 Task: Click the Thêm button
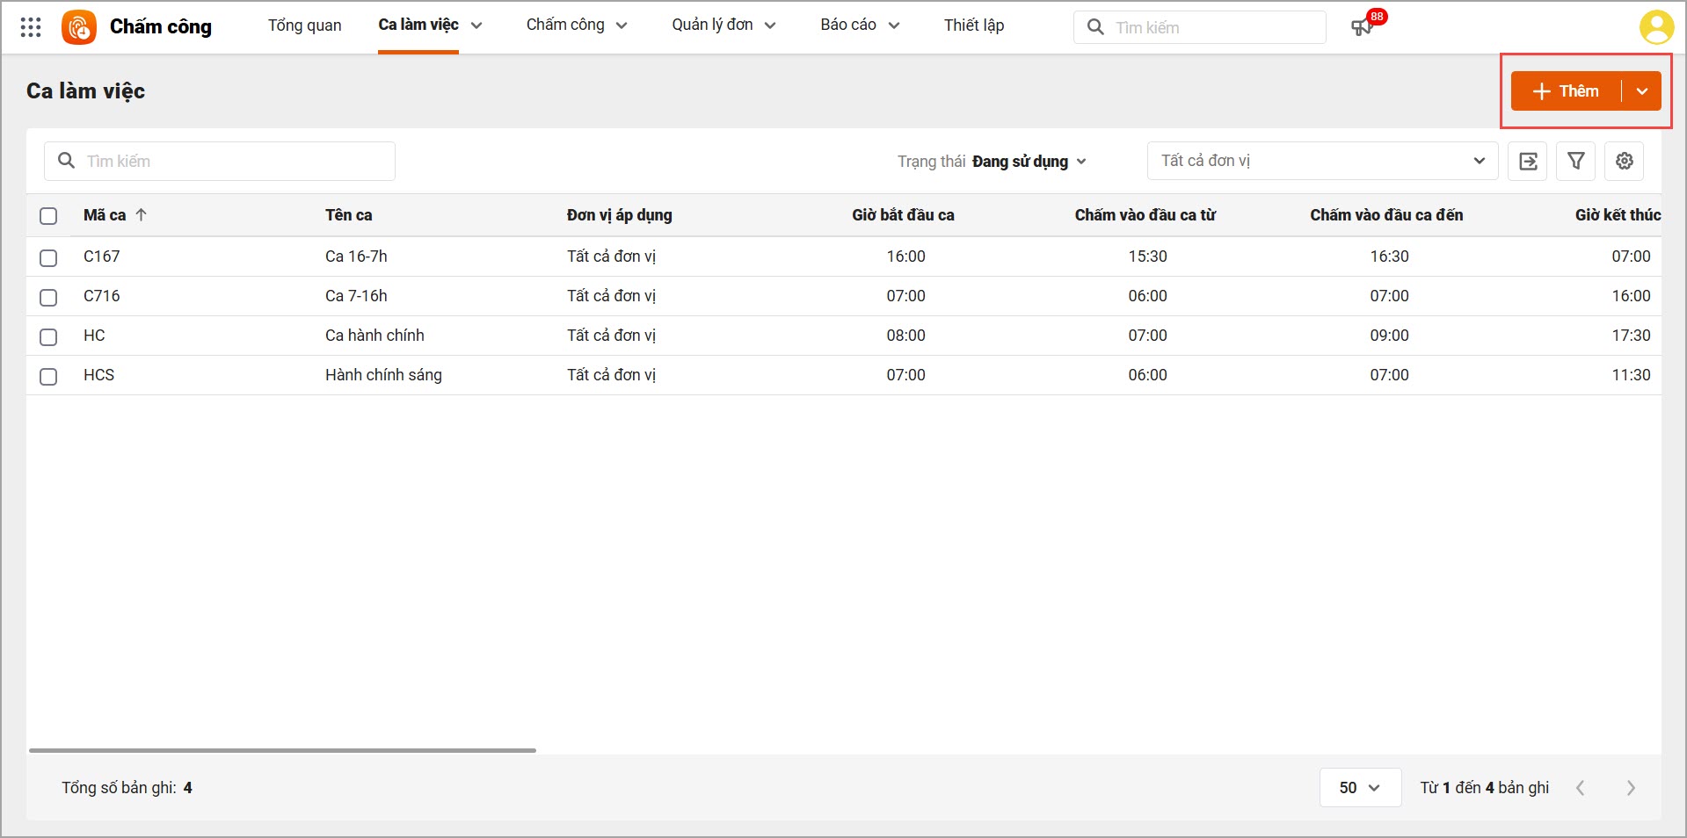click(1566, 91)
